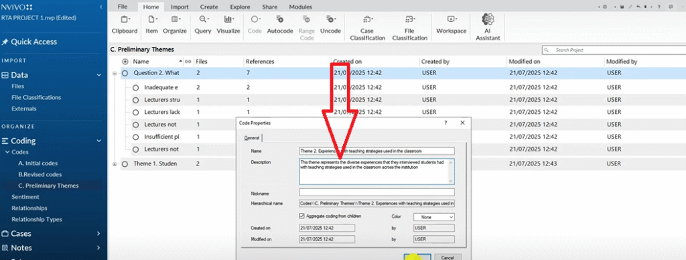Toggle Aggregate coding from children checkbox

pos(302,216)
